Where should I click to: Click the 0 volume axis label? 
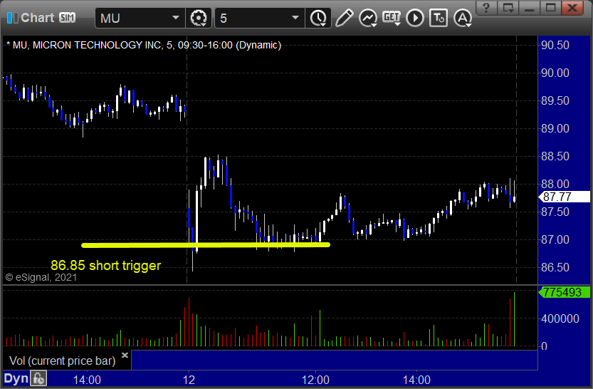coord(544,346)
